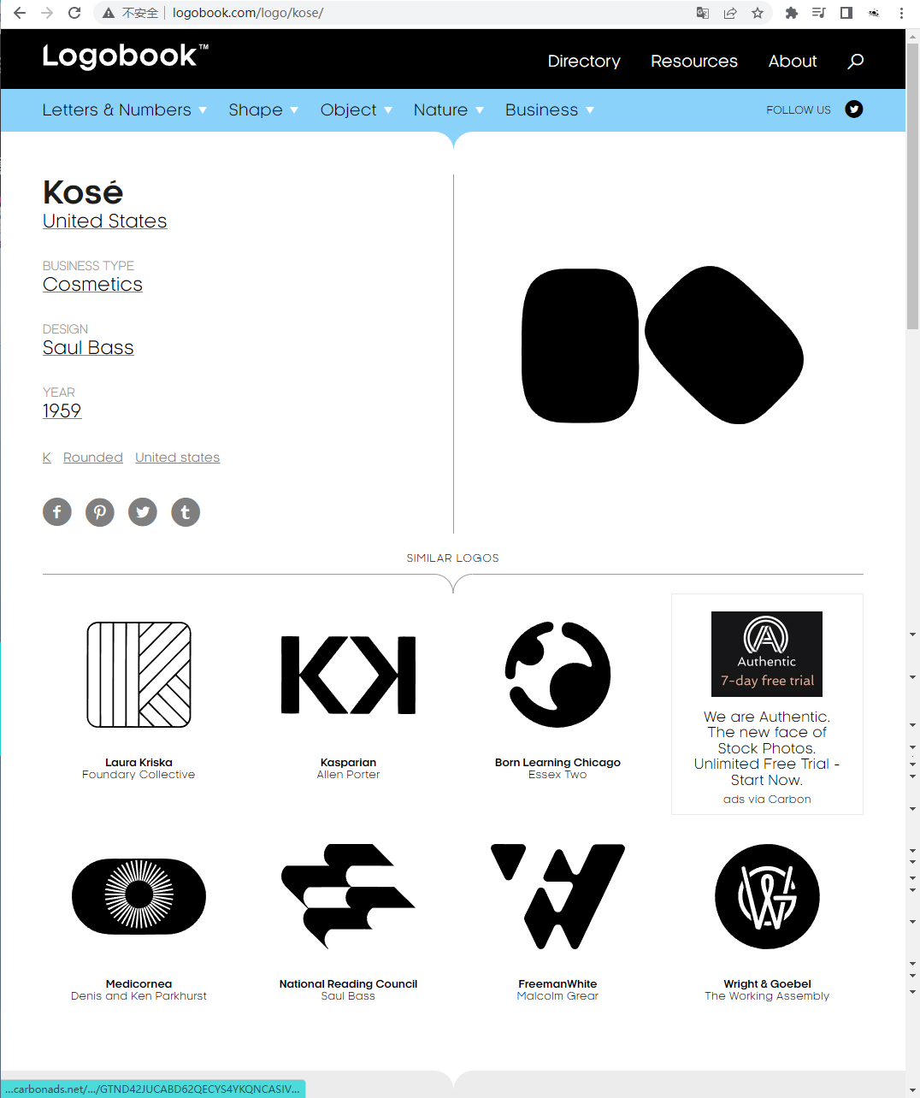Screen dimensions: 920x1098
Task: Click the Authentic 7-day free trial ad
Action: 767,654
